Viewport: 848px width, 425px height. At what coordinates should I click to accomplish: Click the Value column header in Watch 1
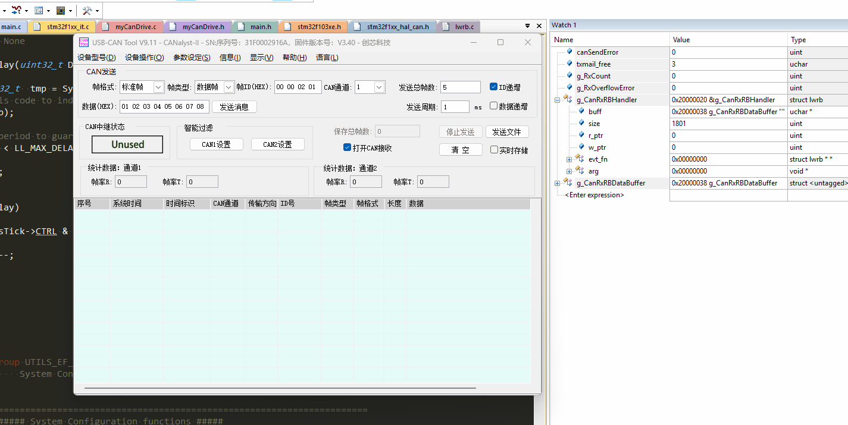(728, 40)
